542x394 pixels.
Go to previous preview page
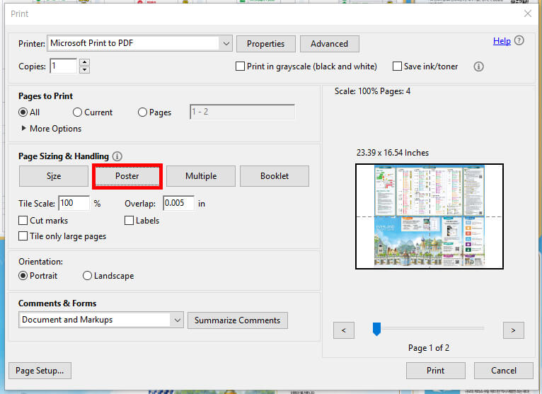pos(344,330)
